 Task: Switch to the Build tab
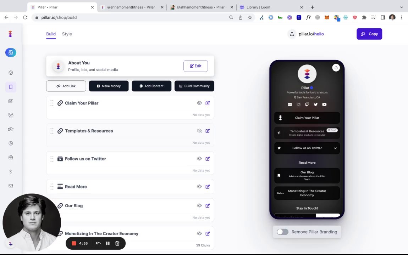pyautogui.click(x=51, y=34)
